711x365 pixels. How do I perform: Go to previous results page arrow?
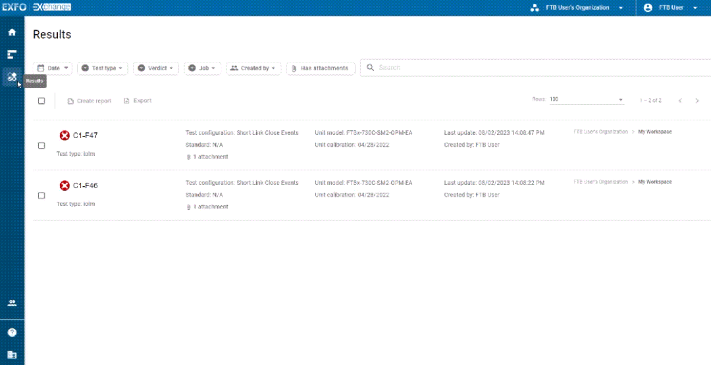click(x=680, y=101)
